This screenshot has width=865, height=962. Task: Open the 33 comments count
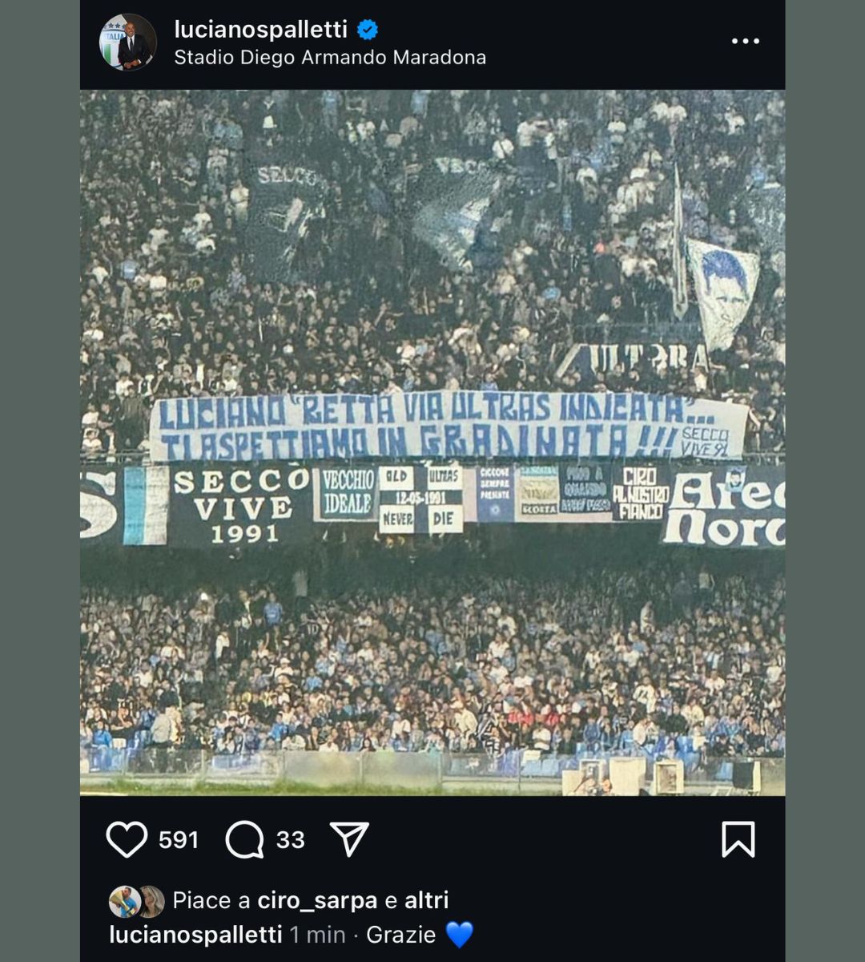[290, 839]
